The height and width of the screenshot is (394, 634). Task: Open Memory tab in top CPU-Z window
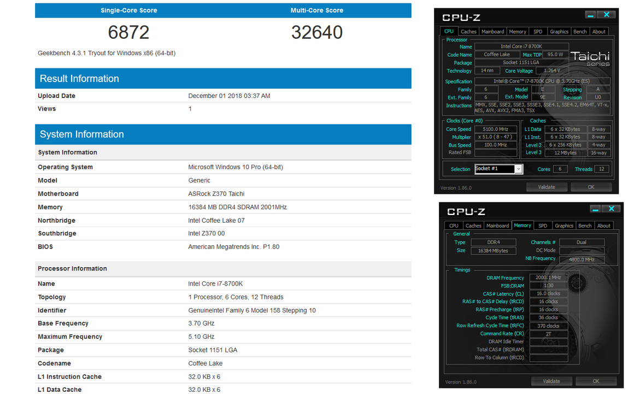pos(518,32)
